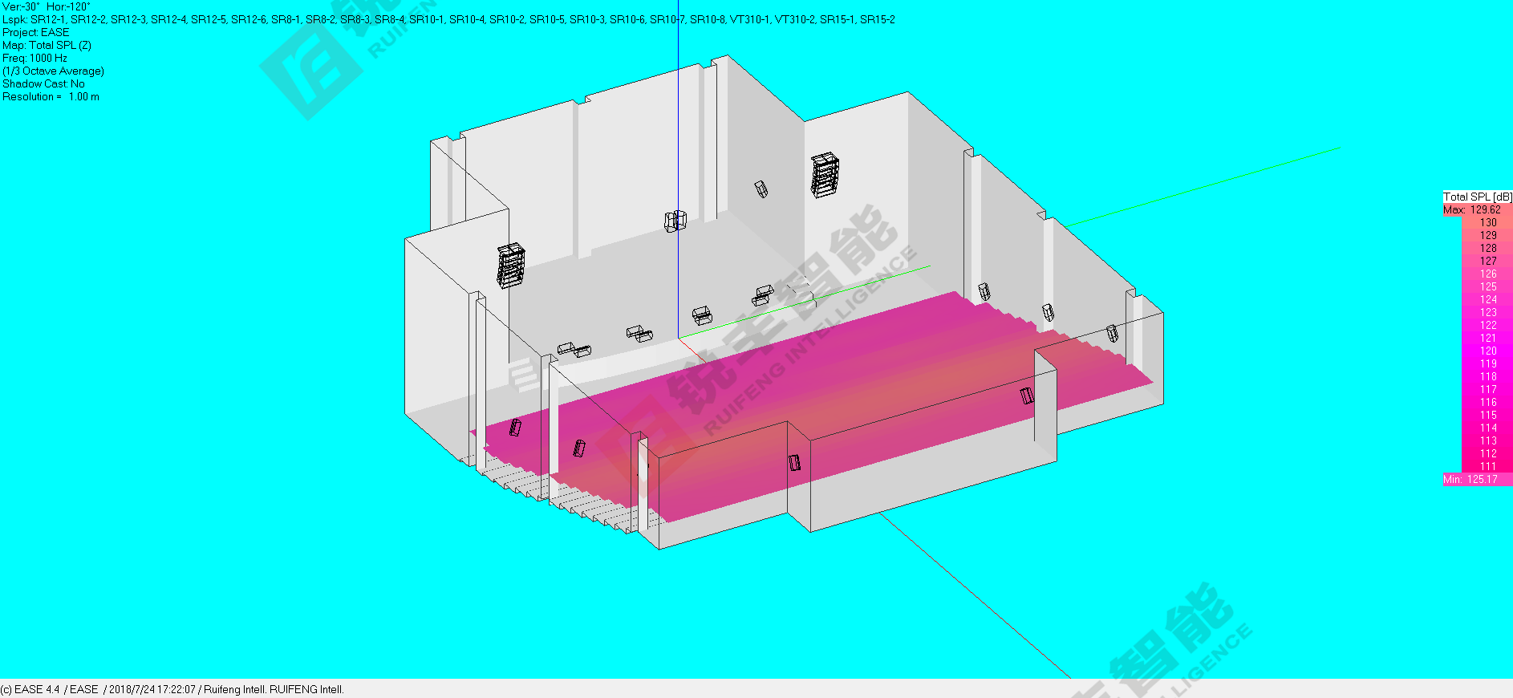Pick the small wall speaker beside right line array

pos(761,189)
